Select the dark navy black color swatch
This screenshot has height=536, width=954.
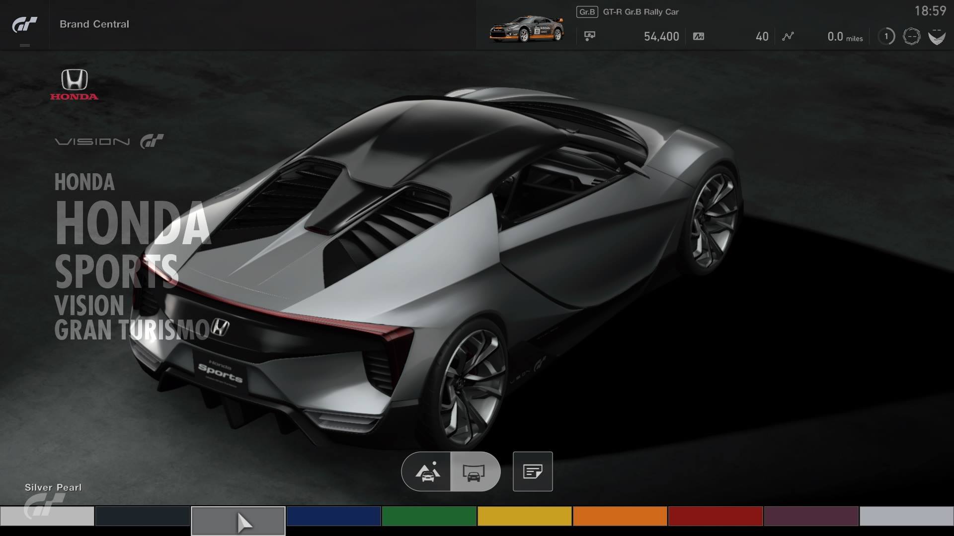coord(143,516)
